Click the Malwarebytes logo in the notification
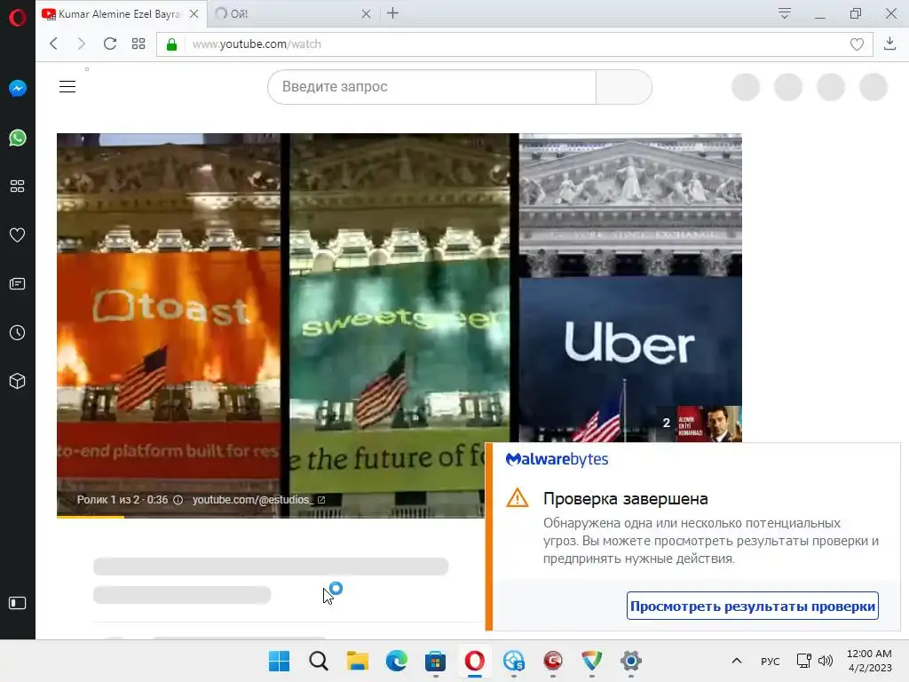 557,459
